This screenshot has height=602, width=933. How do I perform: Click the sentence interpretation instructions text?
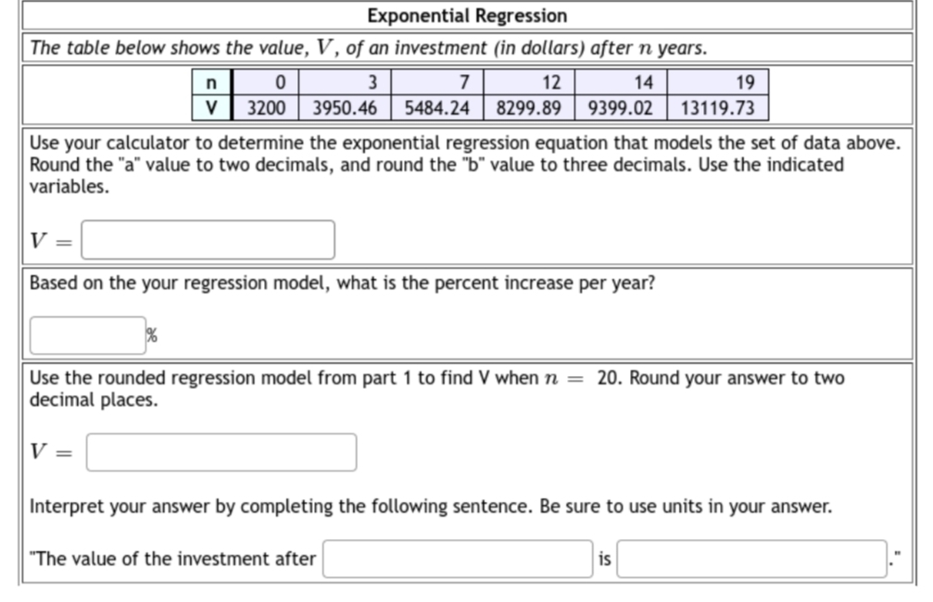(432, 507)
